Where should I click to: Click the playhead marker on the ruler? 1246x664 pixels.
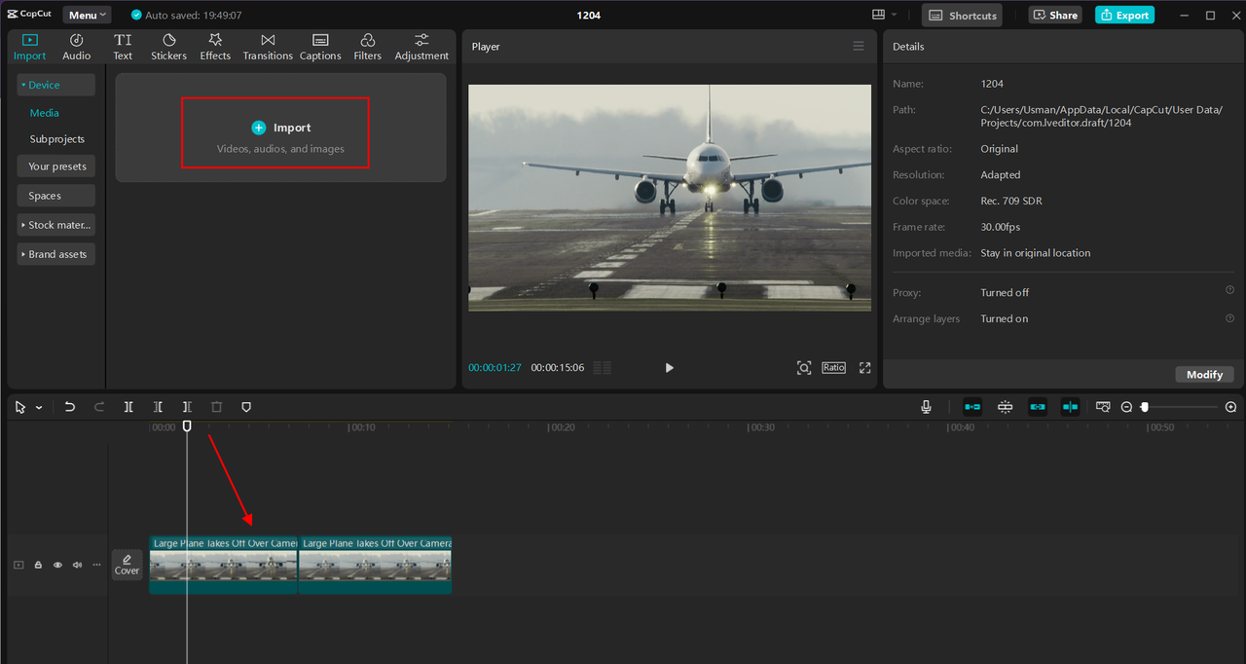[x=187, y=425]
